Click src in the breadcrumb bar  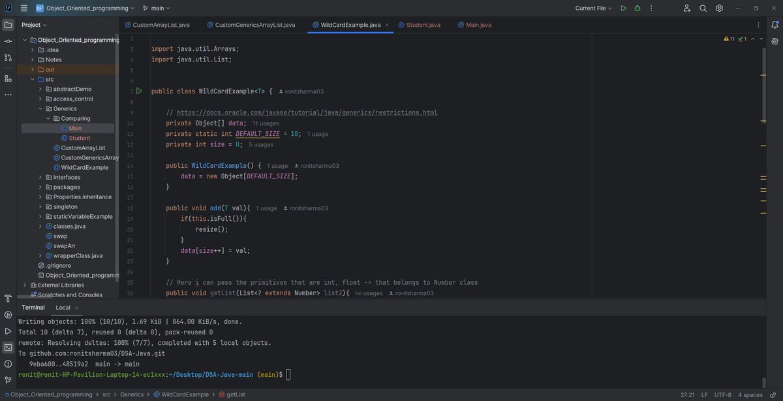(x=106, y=394)
